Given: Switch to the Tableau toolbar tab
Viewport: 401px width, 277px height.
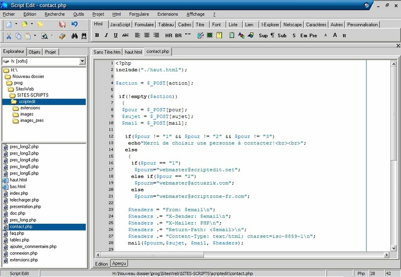Looking at the screenshot, I should [166, 25].
